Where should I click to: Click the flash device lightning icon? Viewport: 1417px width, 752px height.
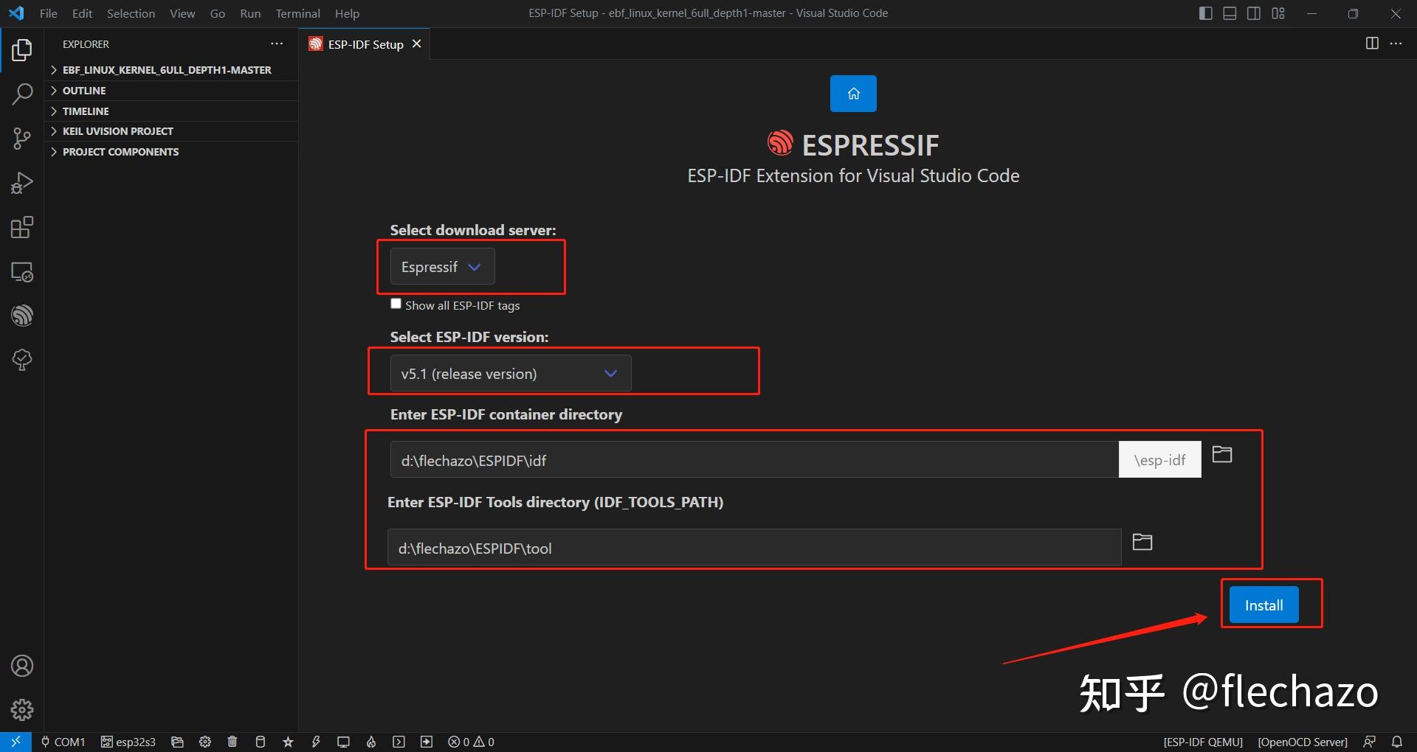point(316,742)
